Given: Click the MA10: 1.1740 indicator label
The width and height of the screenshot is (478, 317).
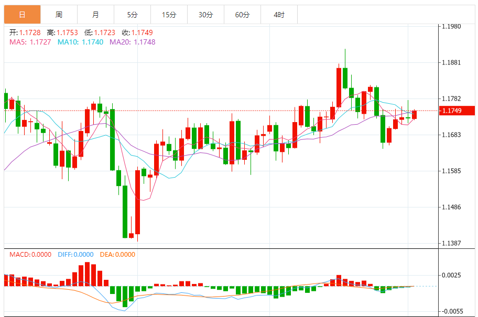Looking at the screenshot, I should pyautogui.click(x=81, y=42).
